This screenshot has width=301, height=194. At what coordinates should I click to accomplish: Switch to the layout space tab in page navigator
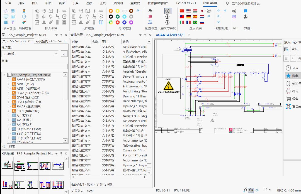point(51,41)
